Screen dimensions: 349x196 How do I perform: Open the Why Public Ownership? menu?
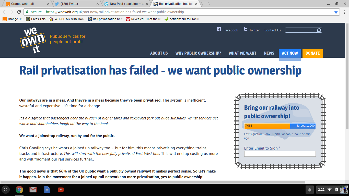(198, 53)
